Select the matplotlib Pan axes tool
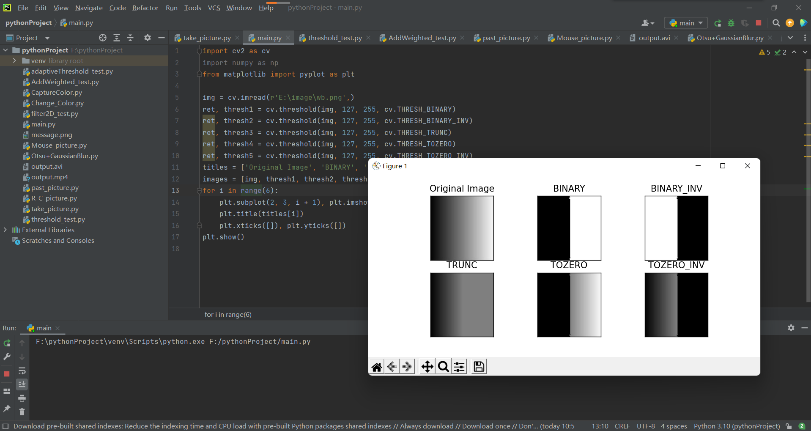This screenshot has height=431, width=811. pos(427,367)
